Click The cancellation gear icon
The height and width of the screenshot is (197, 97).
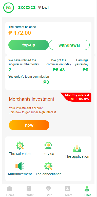tap(48, 166)
